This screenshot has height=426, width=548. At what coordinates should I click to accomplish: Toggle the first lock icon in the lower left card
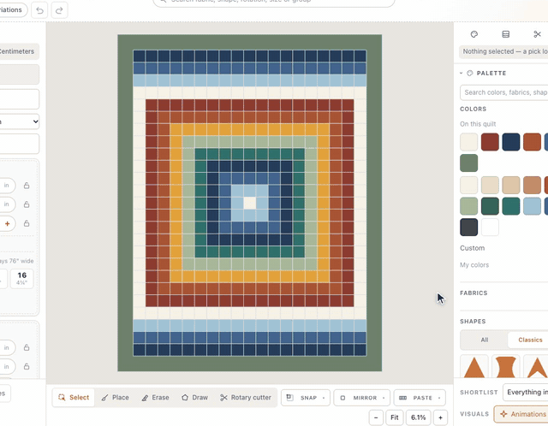point(27,347)
